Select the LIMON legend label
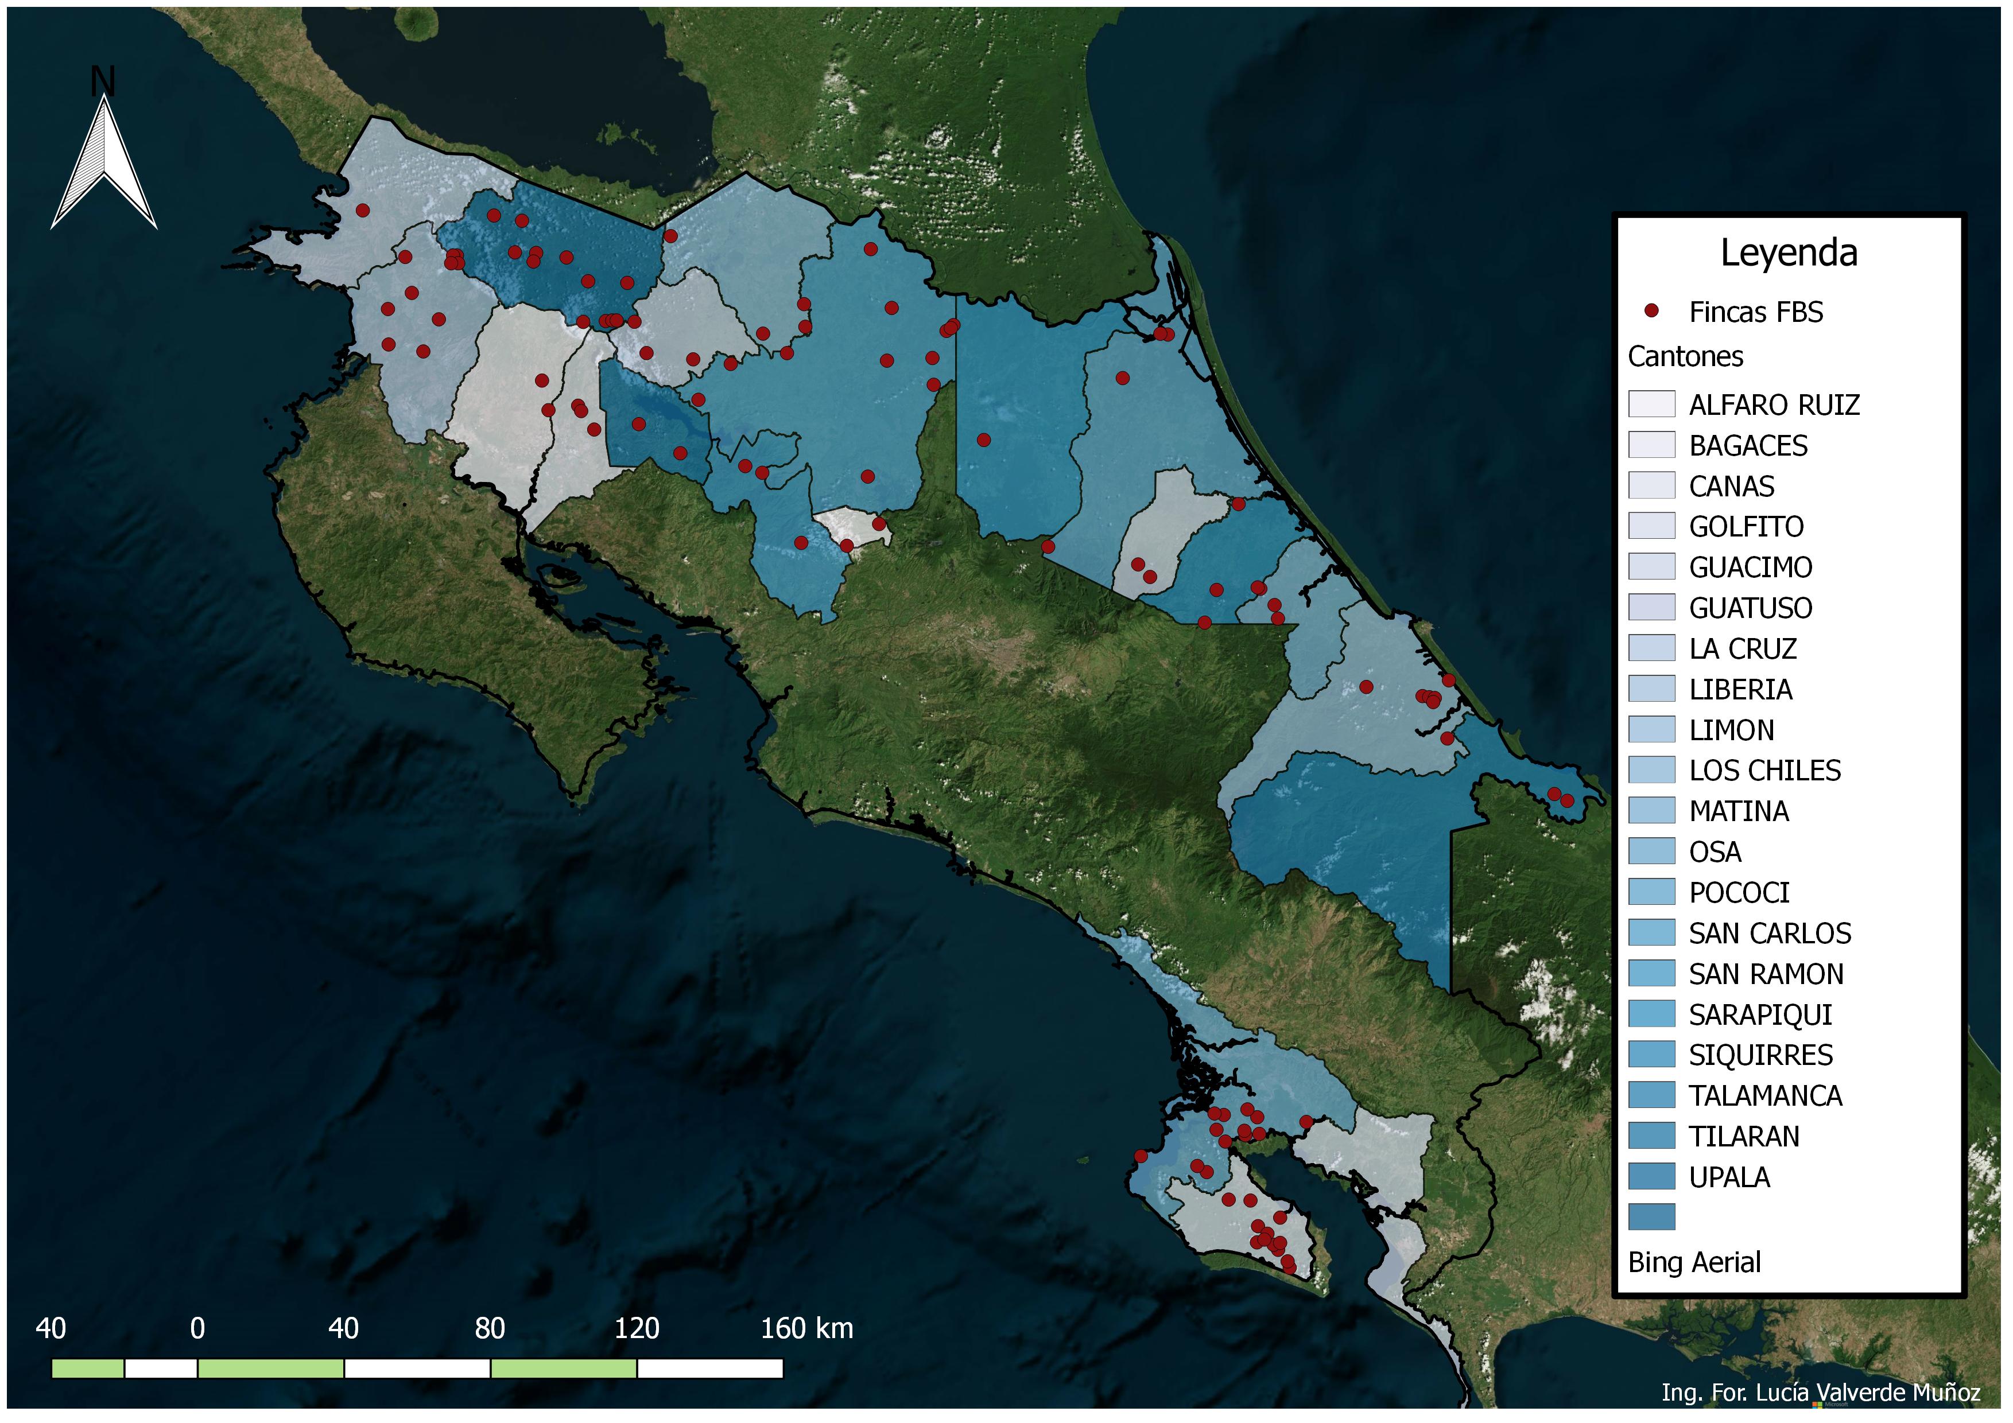Screen dimensions: 2013x1423 tap(1732, 730)
